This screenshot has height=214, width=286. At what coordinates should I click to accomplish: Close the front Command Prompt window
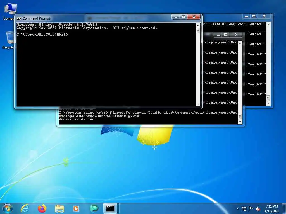pyautogui.click(x=194, y=17)
